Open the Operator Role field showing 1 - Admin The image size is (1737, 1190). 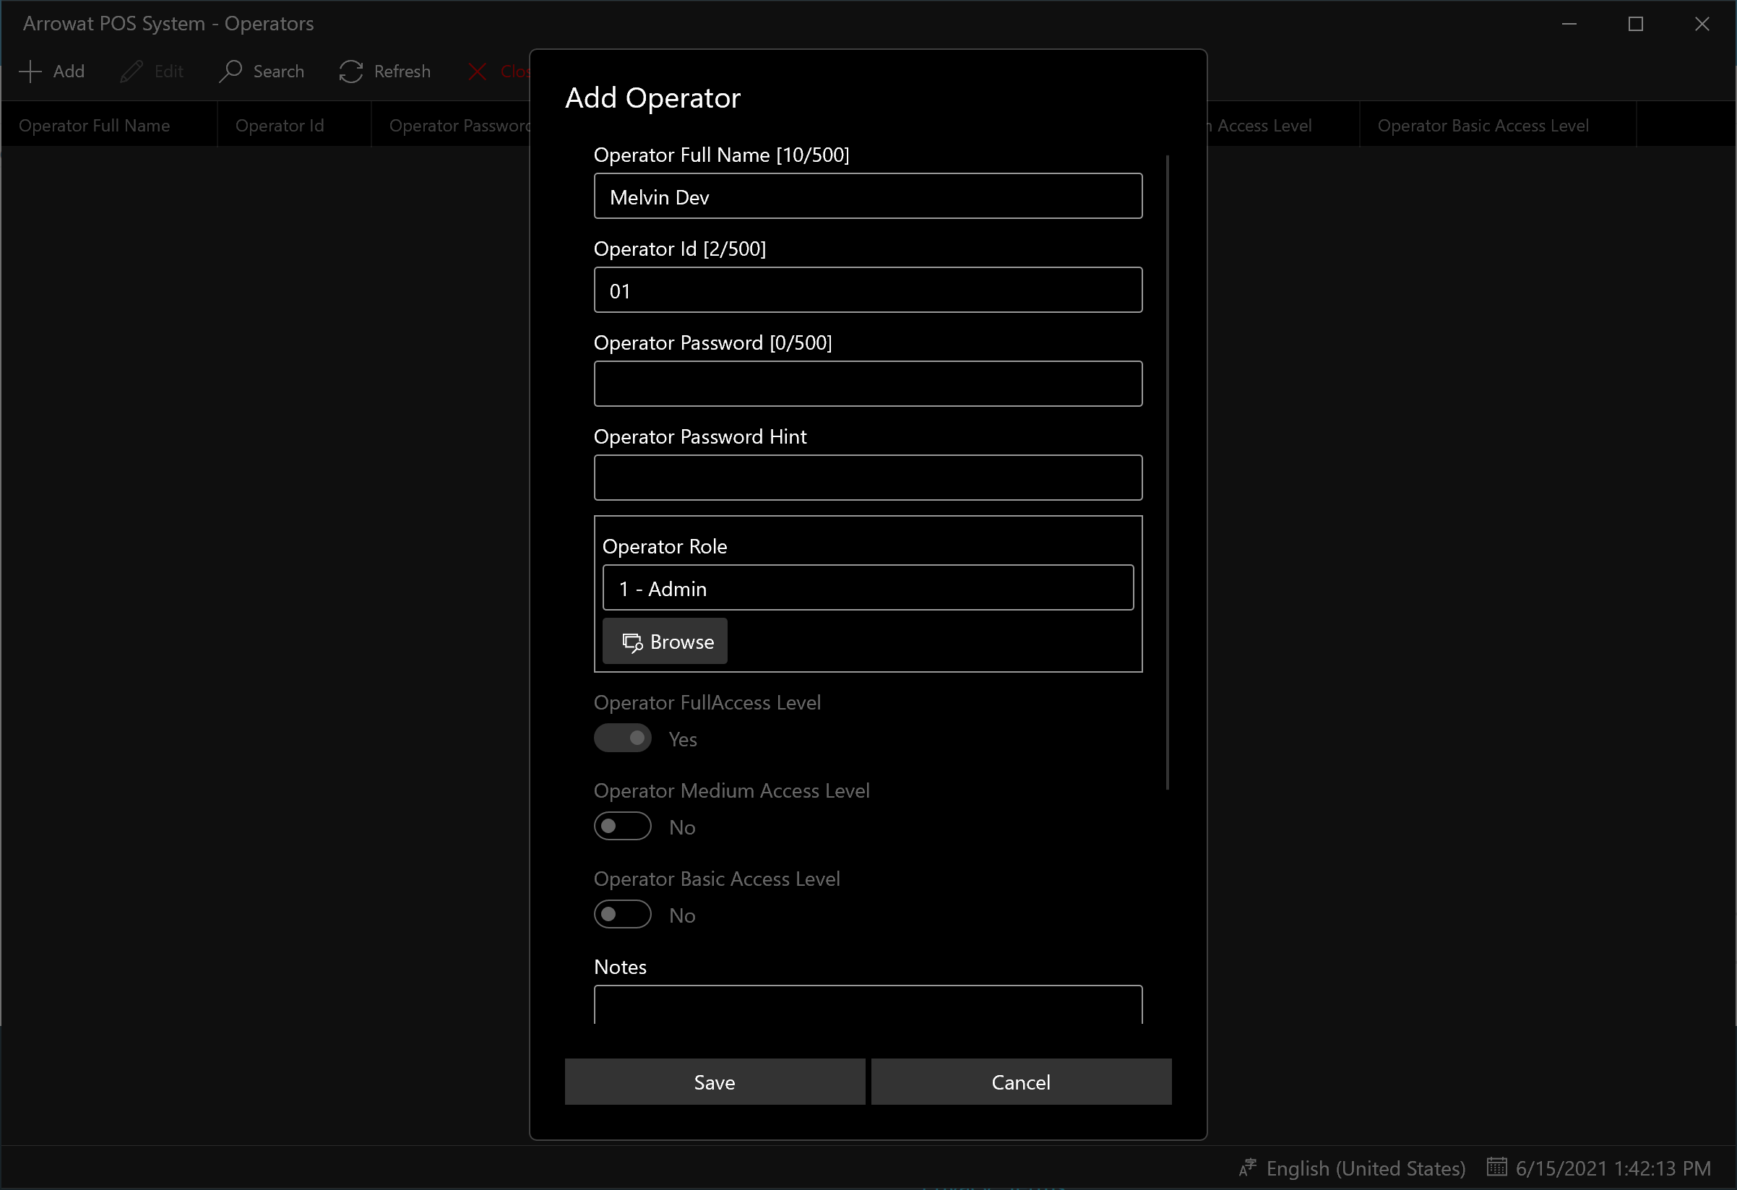(867, 588)
